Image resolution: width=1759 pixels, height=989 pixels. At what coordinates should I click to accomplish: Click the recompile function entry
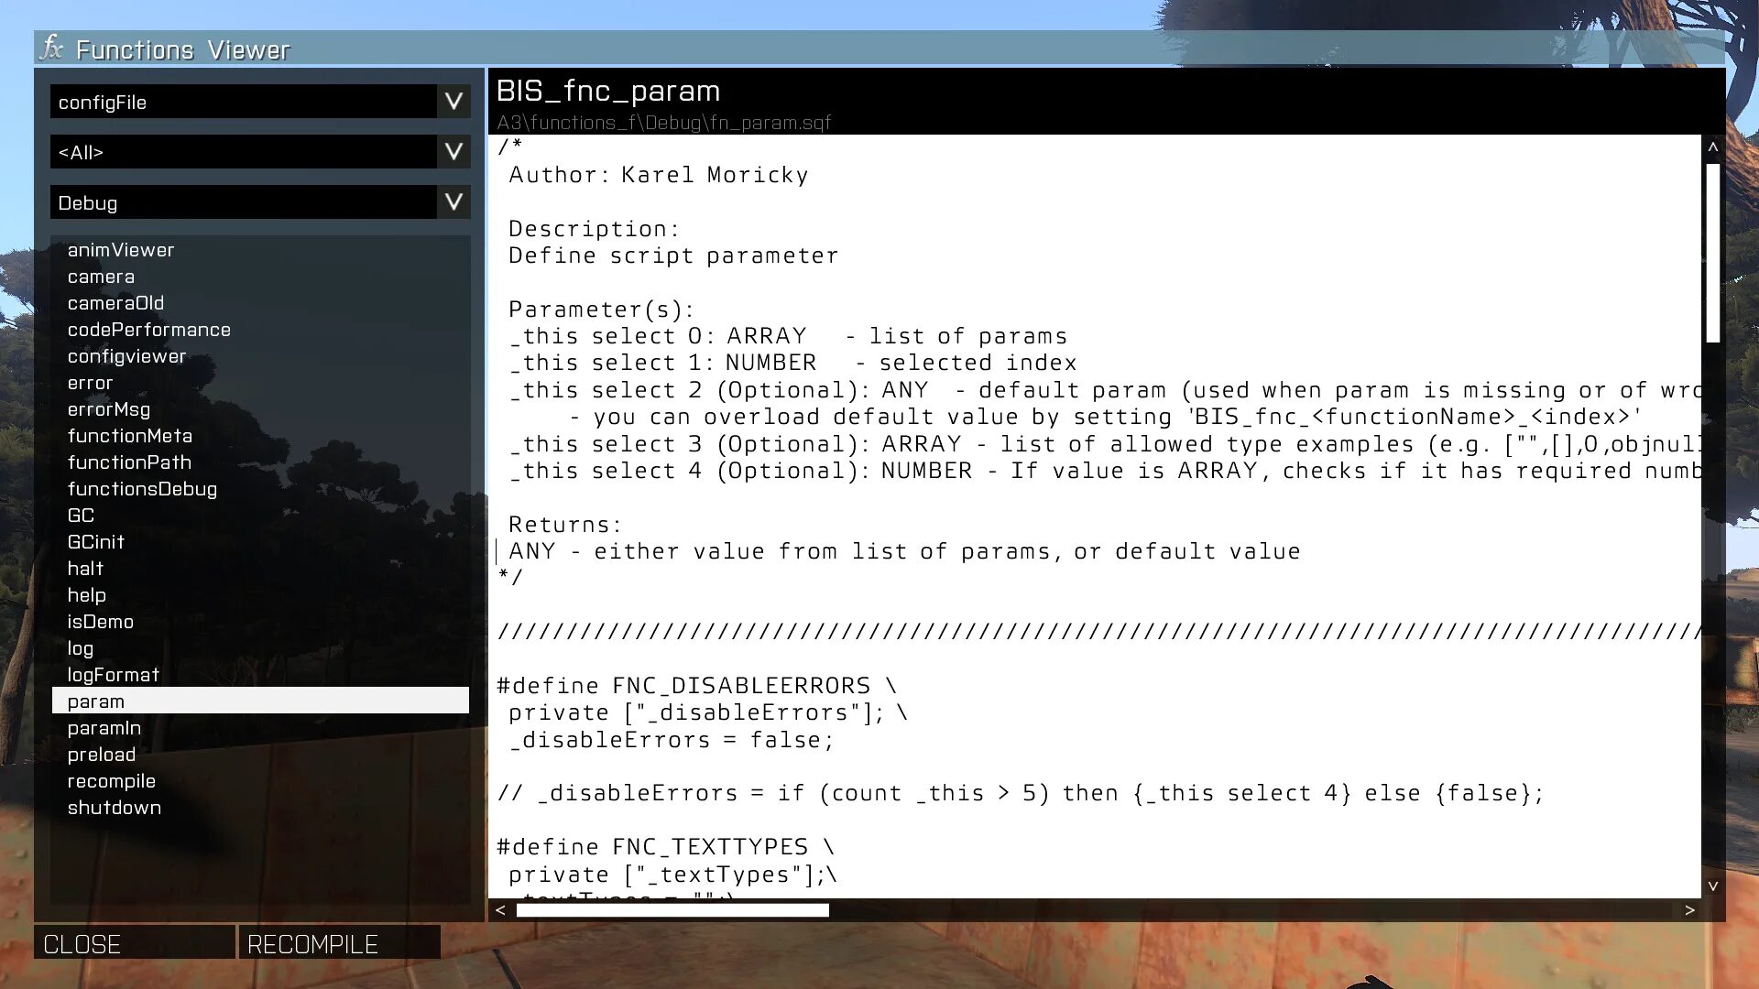[x=111, y=781]
